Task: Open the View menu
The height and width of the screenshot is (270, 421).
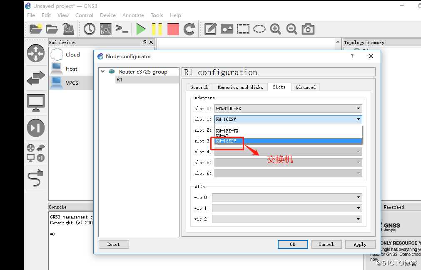Action: tap(63, 15)
